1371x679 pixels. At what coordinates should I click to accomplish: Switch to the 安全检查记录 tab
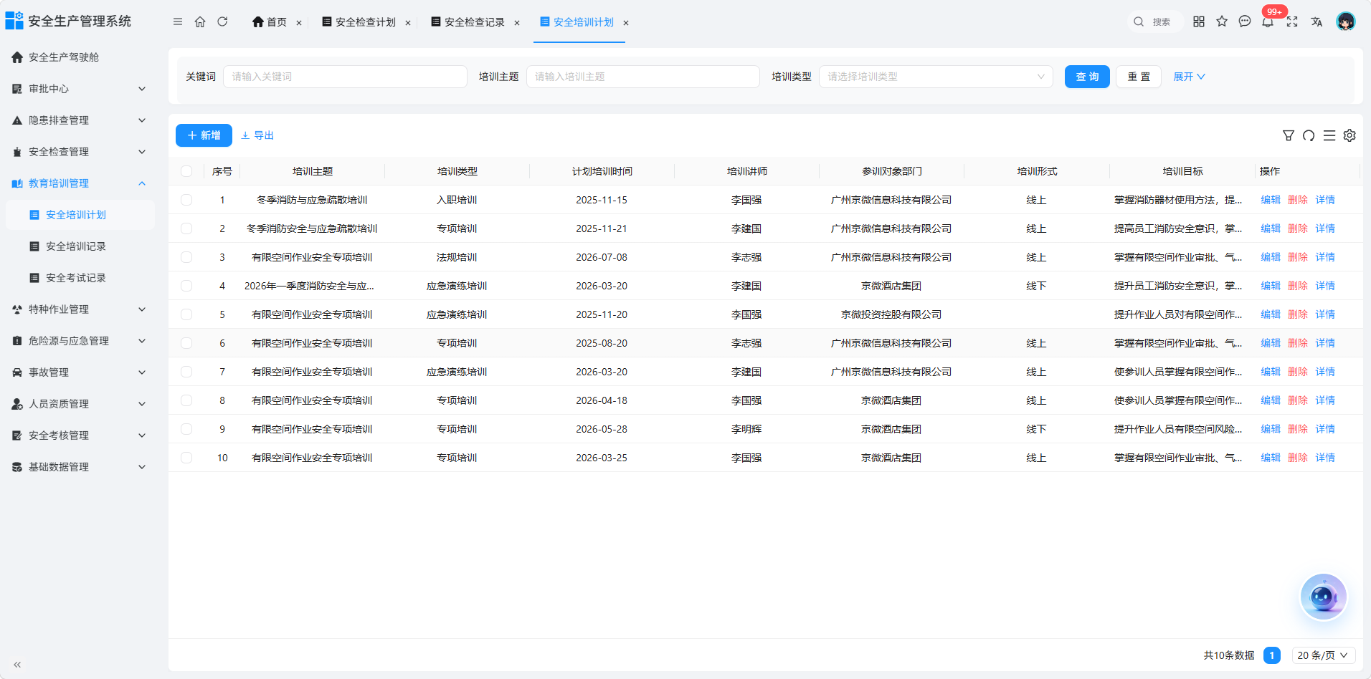click(468, 22)
